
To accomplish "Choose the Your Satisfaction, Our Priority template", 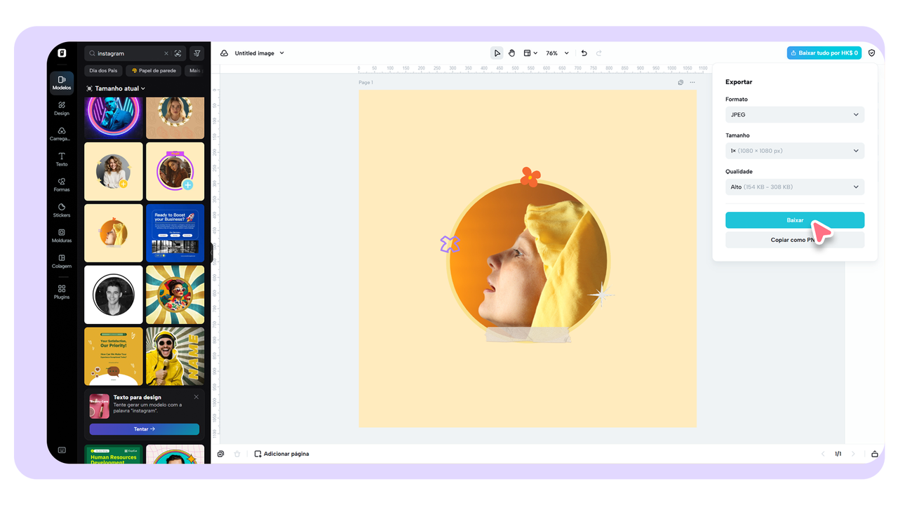I will (x=114, y=356).
